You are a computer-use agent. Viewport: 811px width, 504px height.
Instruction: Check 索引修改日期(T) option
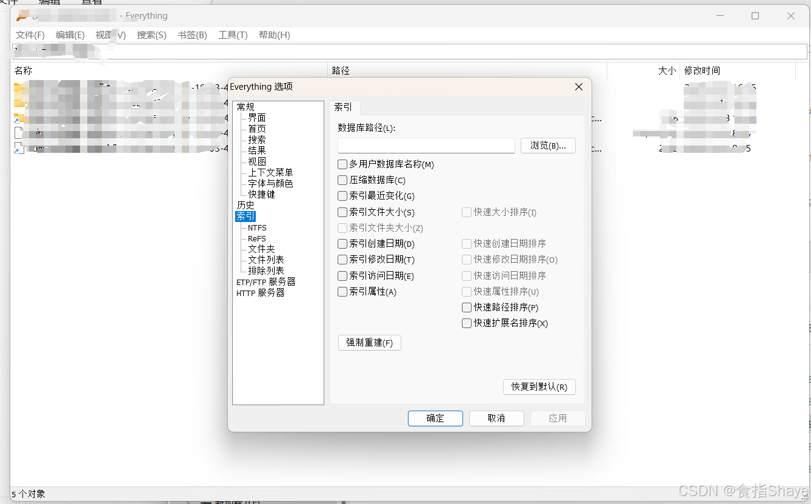pyautogui.click(x=376, y=260)
